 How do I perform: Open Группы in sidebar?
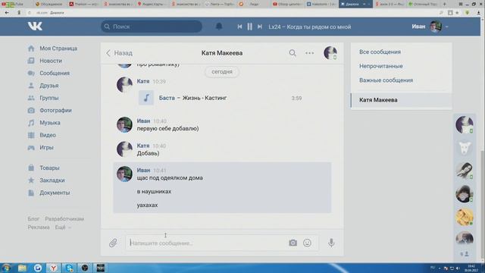[x=48, y=98]
